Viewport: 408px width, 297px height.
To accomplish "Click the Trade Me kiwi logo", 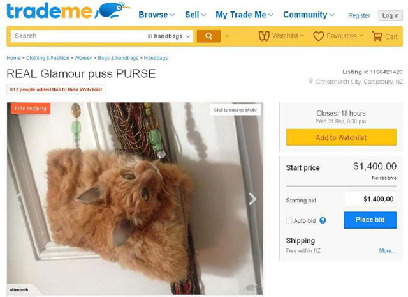I will tap(68, 10).
